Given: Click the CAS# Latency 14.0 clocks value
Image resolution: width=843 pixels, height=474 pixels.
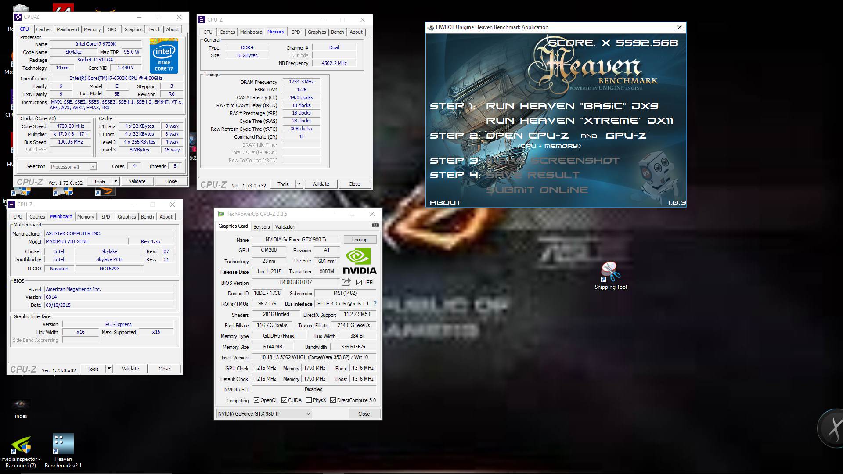Looking at the screenshot, I should (x=302, y=98).
